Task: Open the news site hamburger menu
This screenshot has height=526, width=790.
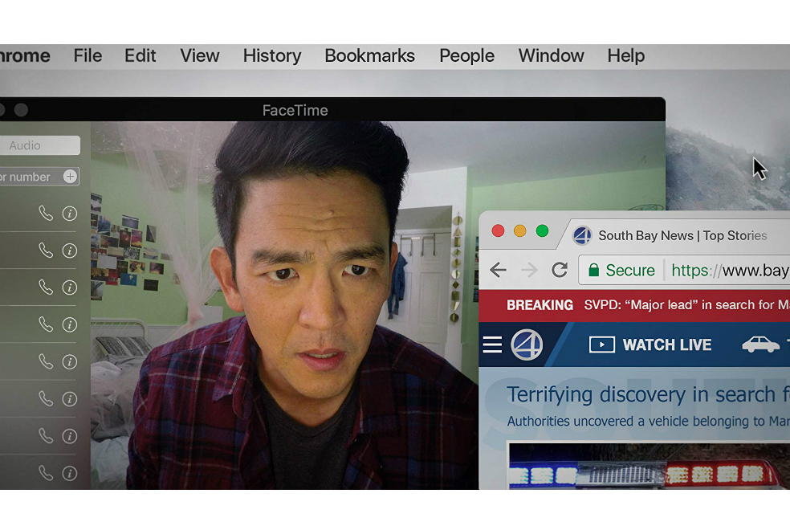Action: coord(492,345)
